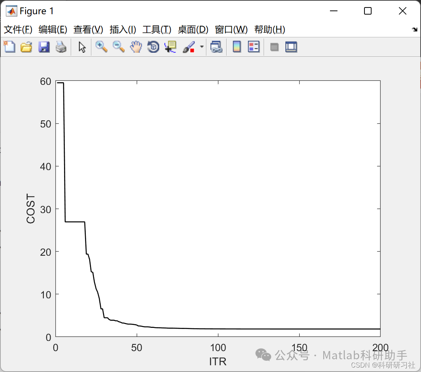421x372 pixels.
Task: Open the 编辑(E) menu
Action: [x=52, y=30]
